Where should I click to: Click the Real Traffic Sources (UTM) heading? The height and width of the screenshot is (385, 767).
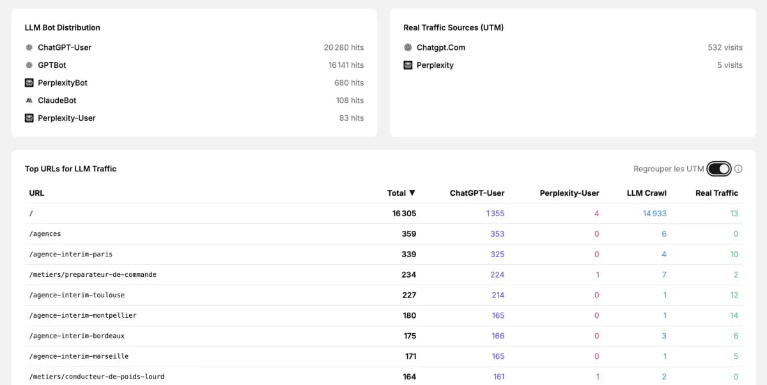tap(454, 27)
